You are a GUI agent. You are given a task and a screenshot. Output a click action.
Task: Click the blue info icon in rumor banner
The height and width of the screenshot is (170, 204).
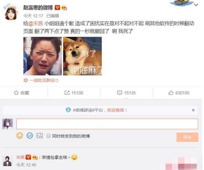click(x=68, y=110)
